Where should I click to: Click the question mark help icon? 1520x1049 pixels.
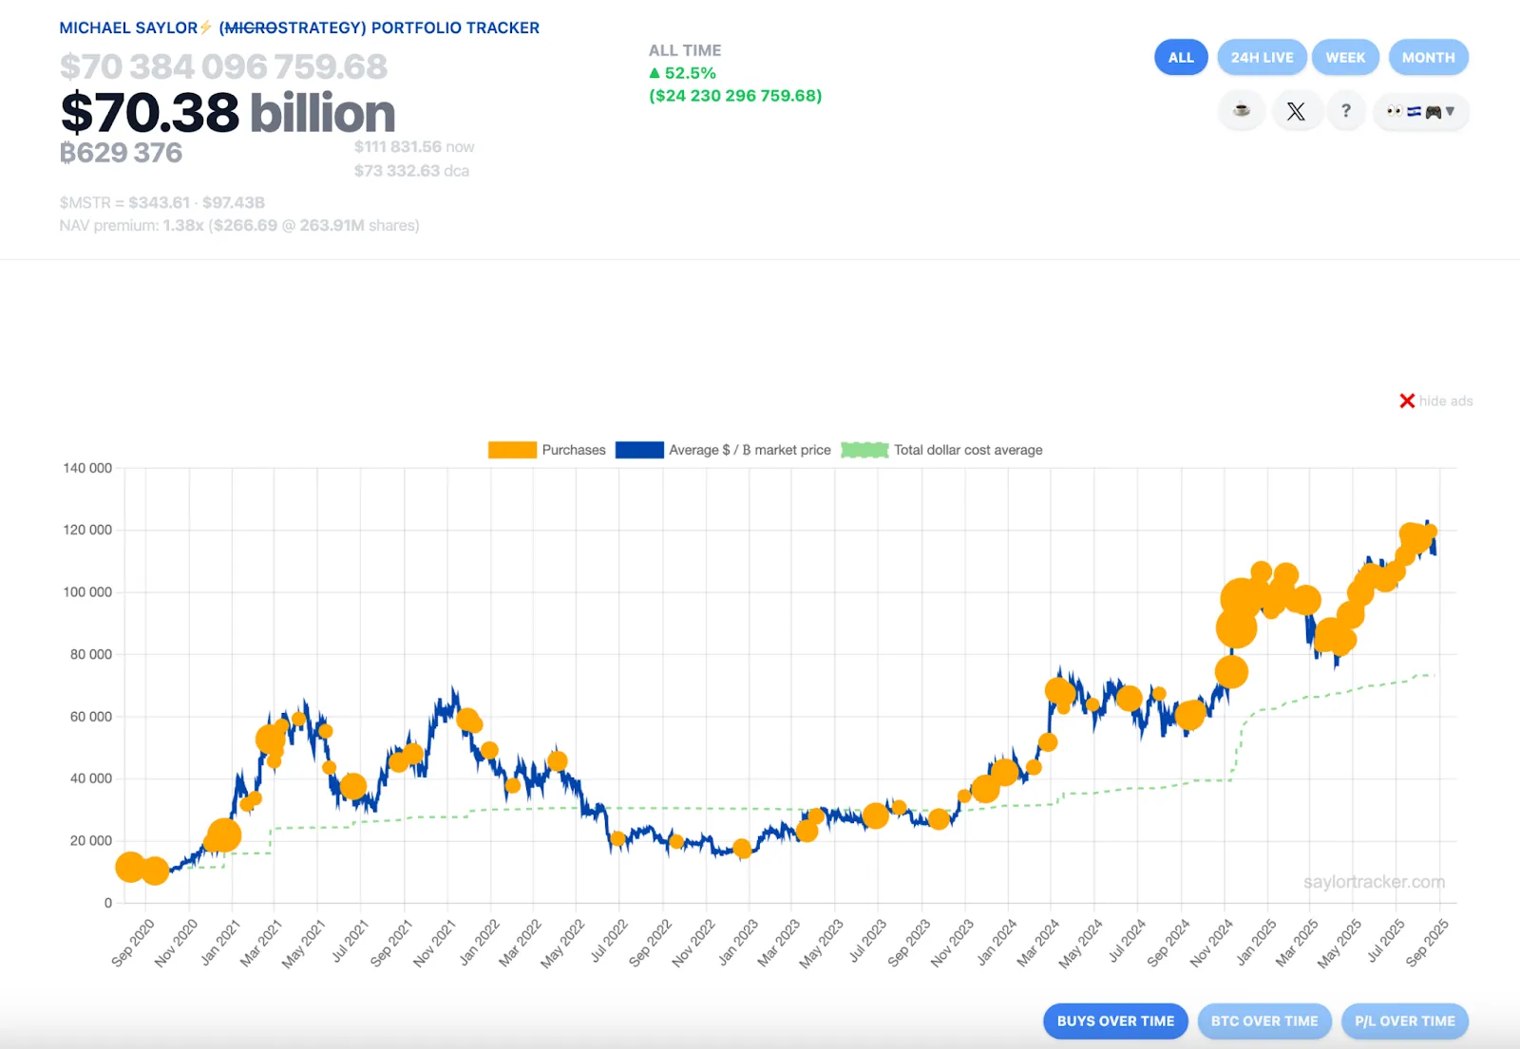pyautogui.click(x=1346, y=111)
